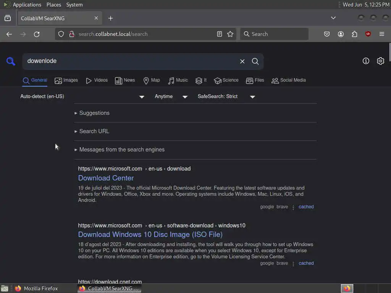Close the CollabVM SearXNG tab
This screenshot has width=391, height=293.
point(96,18)
